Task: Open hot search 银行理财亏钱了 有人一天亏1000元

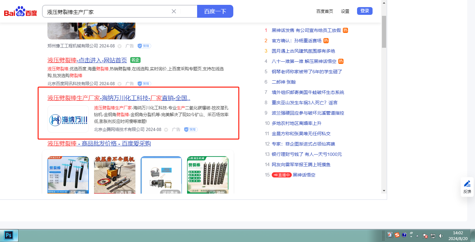Action: (307, 154)
